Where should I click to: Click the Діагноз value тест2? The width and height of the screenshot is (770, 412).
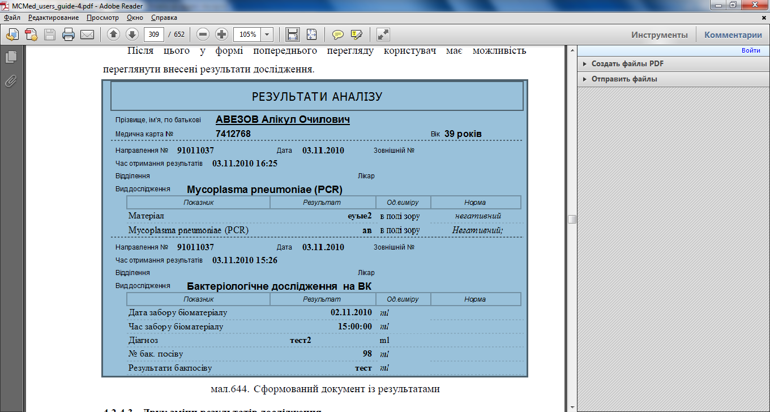click(301, 340)
